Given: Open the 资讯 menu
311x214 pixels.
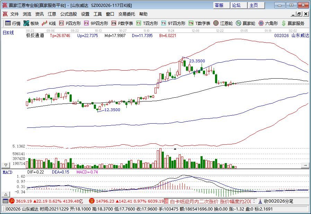Looking at the screenshot, I should tap(39, 14).
